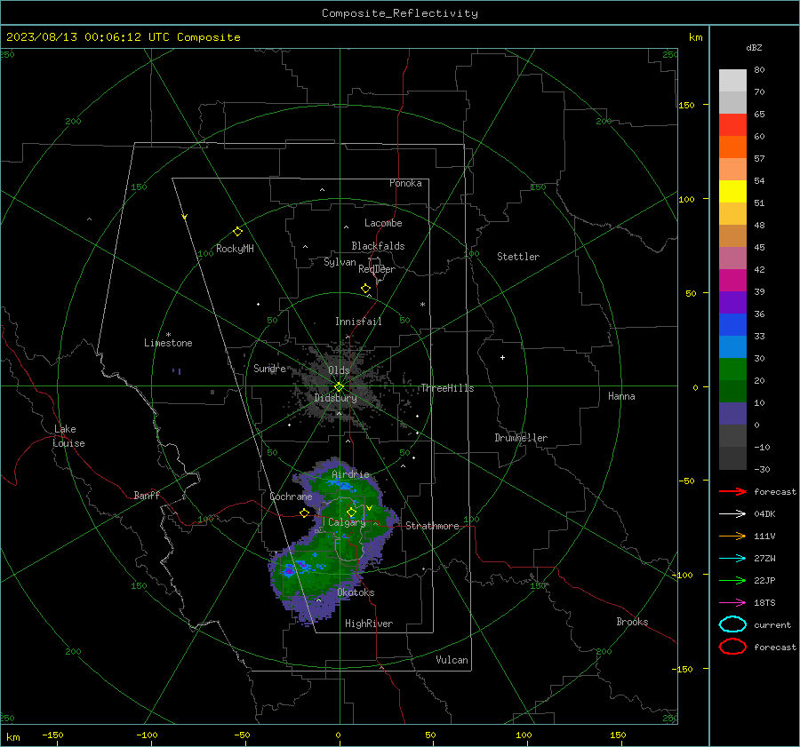Click the Sylvan label
The image size is (800, 747).
[x=340, y=262]
